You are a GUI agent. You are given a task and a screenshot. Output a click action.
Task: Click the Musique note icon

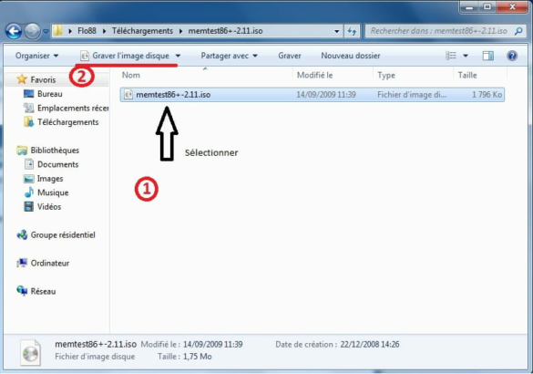pos(29,192)
